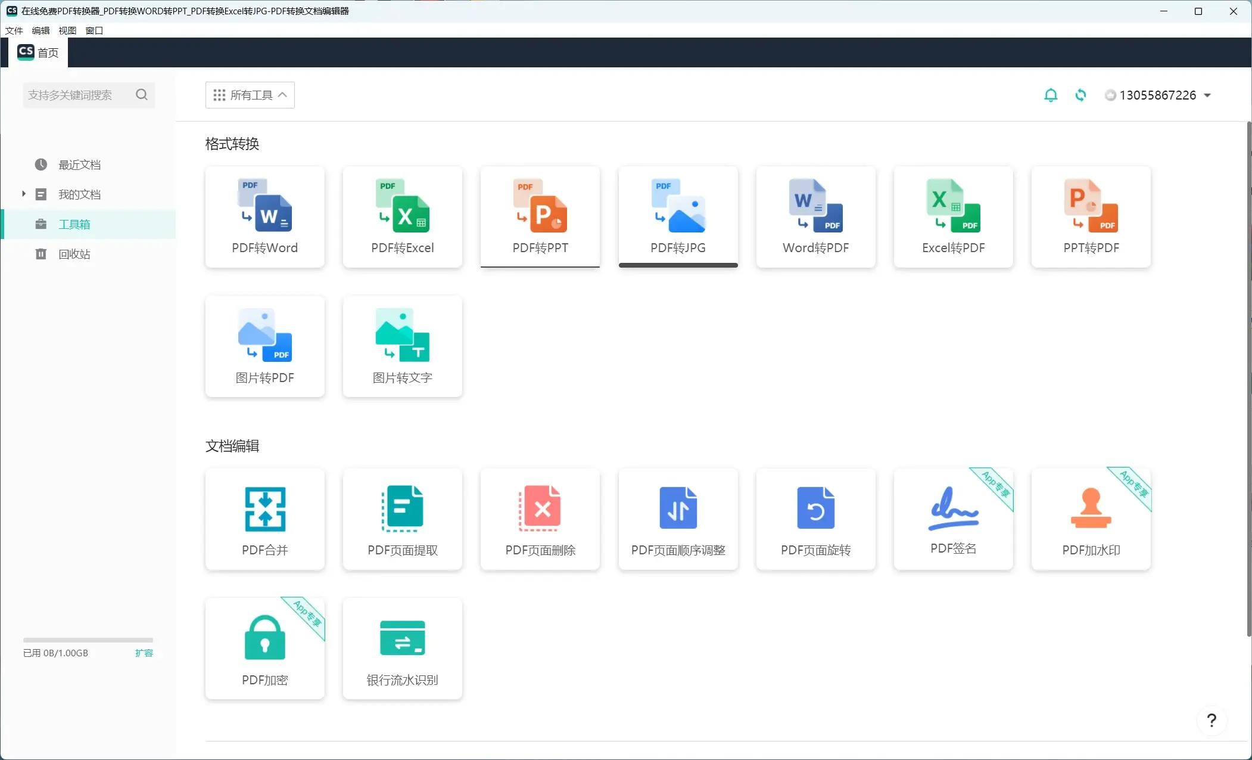Launch the PDF页面旋转 tool
The image size is (1252, 760).
tap(815, 519)
